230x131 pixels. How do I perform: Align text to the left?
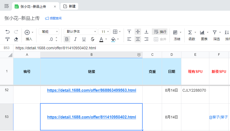click(x=129, y=39)
